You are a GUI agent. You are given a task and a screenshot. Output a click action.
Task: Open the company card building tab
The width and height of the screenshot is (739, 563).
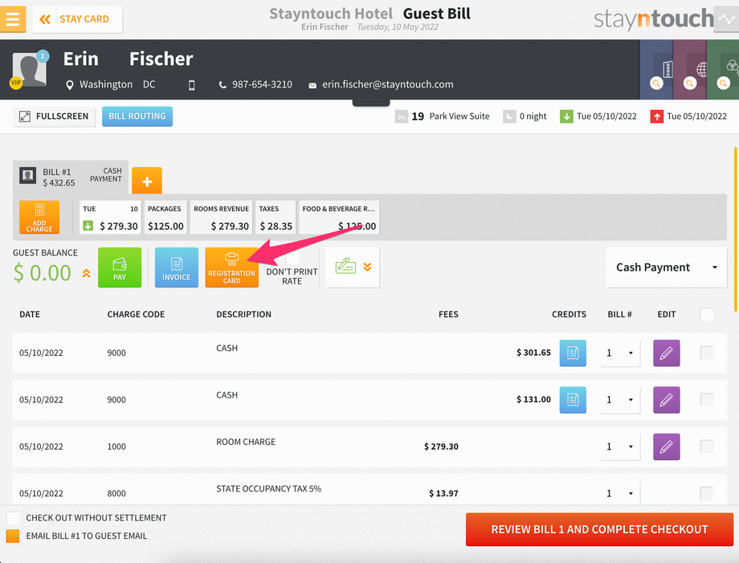656,69
